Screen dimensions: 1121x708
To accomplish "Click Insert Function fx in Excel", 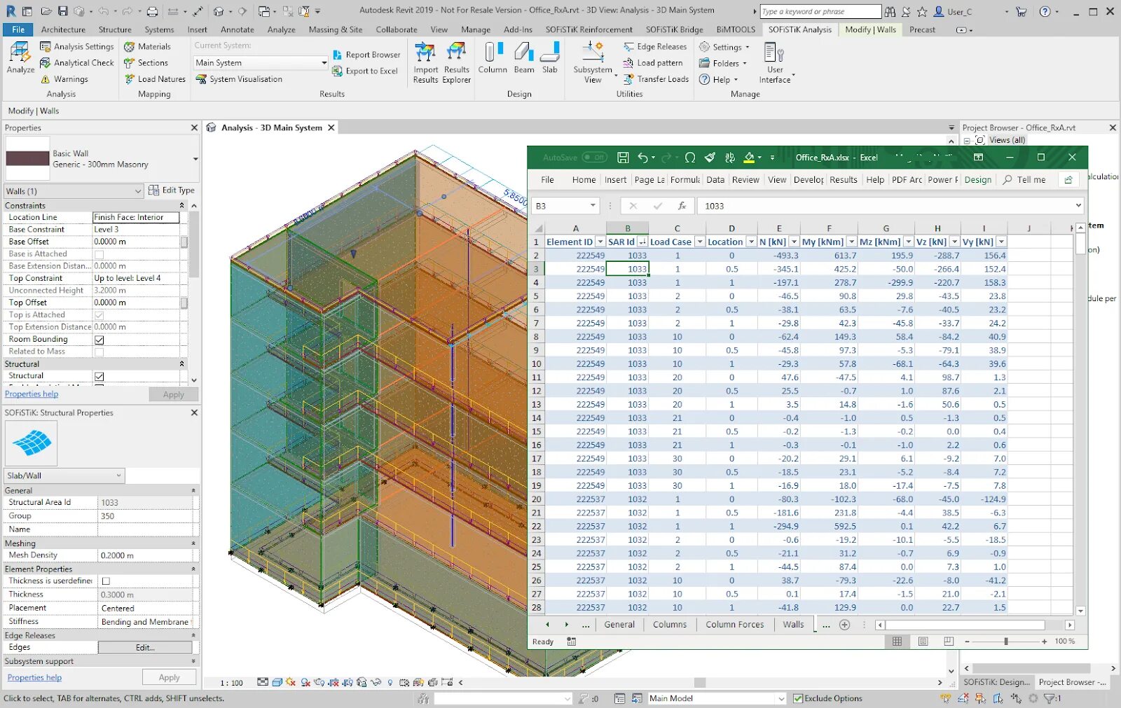I will 682,206.
